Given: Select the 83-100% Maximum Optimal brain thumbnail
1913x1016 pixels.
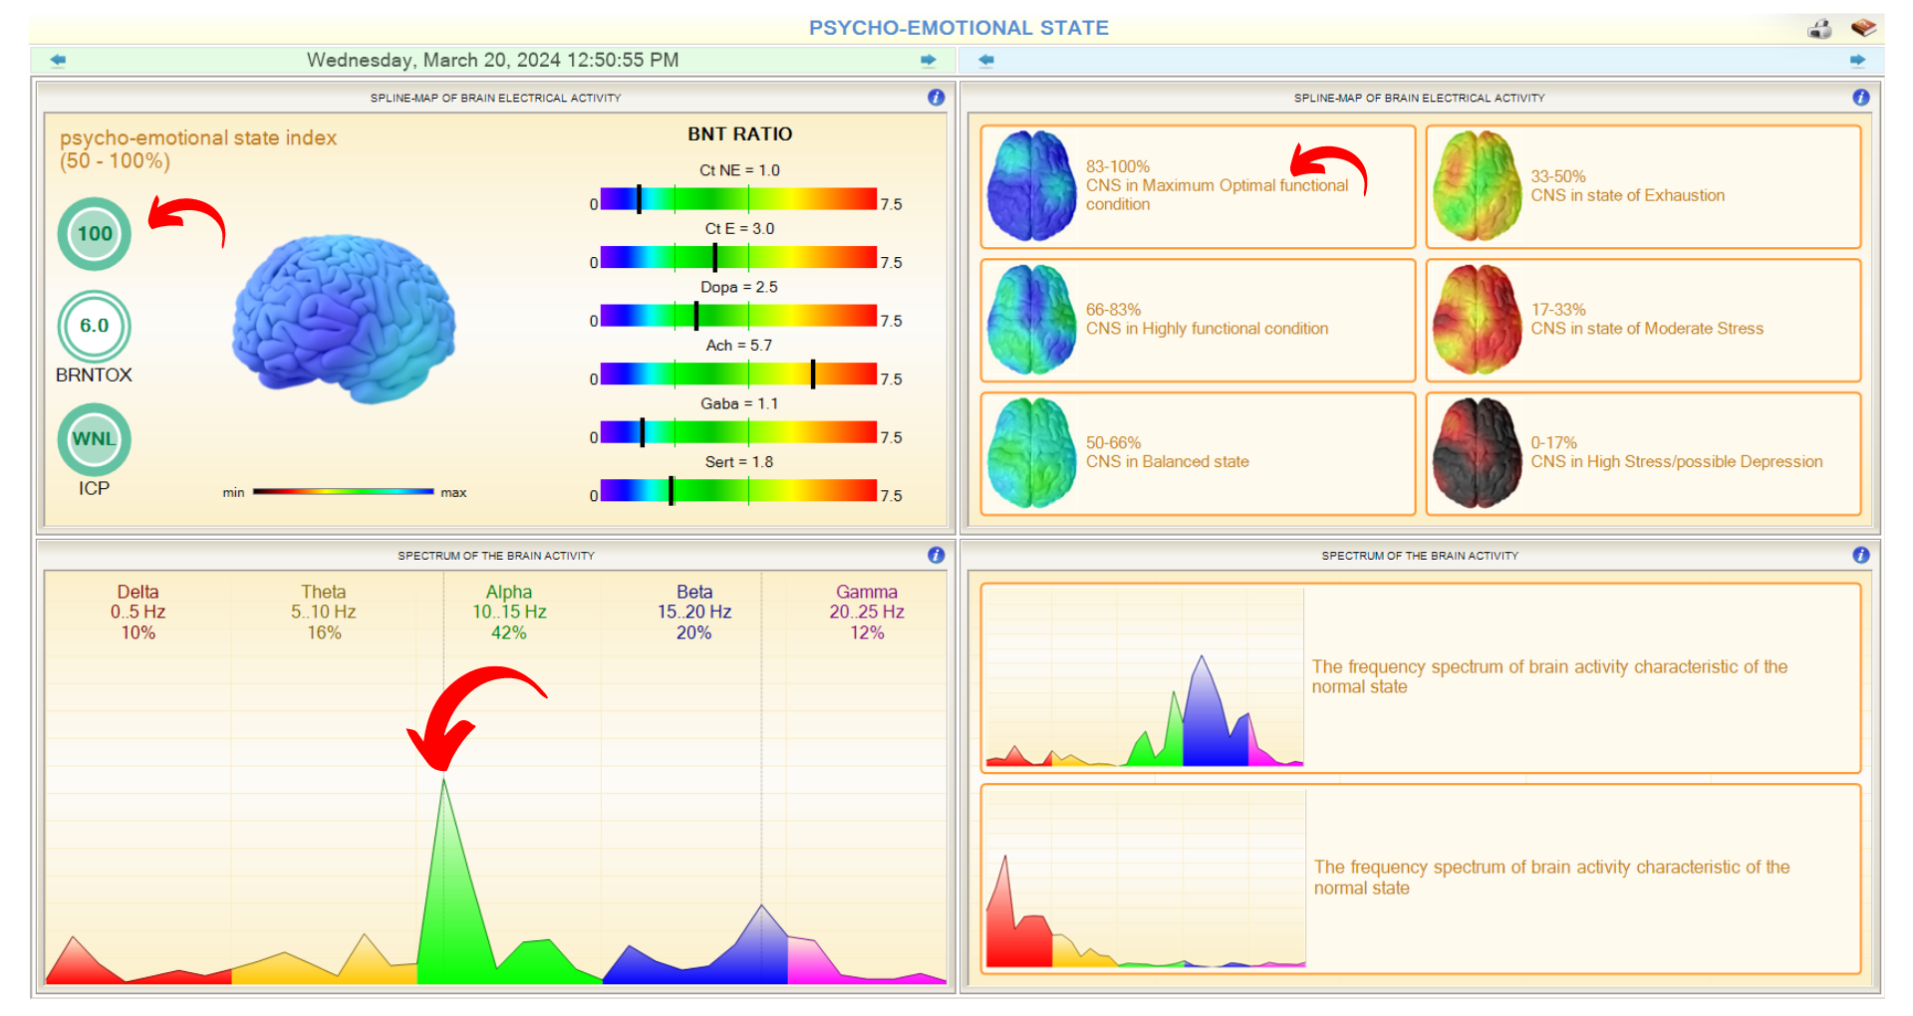Looking at the screenshot, I should point(1031,186).
